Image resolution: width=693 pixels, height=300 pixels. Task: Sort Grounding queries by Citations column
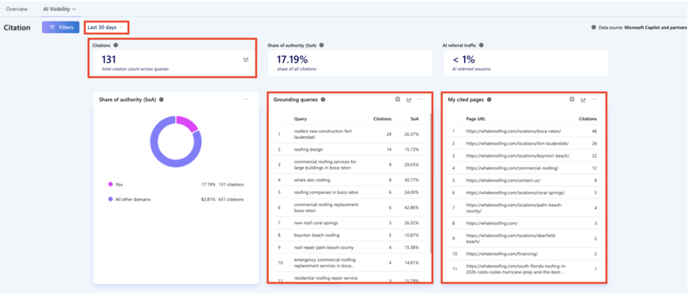tap(382, 119)
